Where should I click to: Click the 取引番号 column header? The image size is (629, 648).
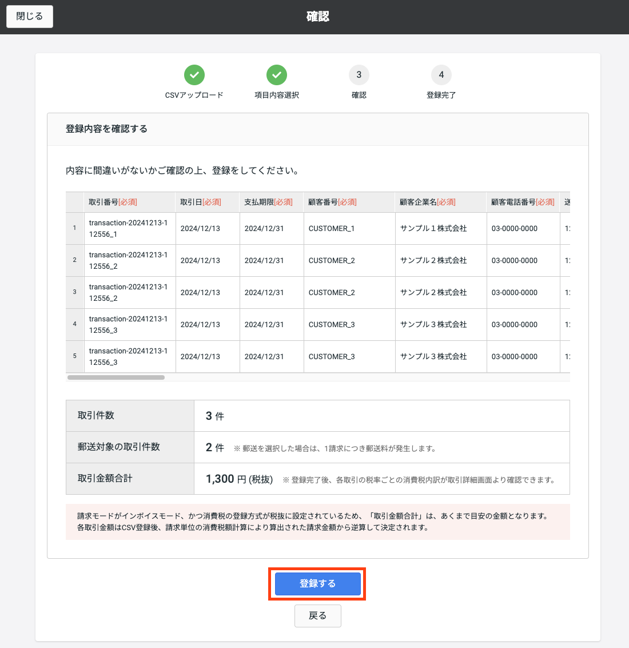click(113, 202)
